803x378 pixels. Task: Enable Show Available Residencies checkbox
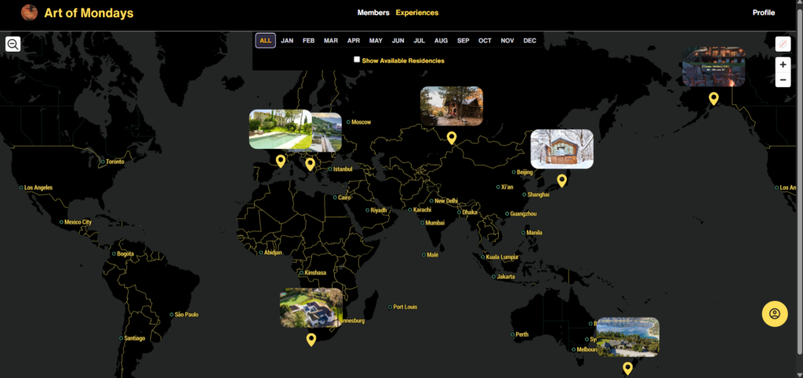tap(357, 60)
